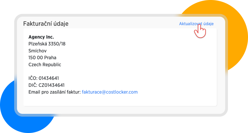The width and height of the screenshot is (248, 133).
Task: Select the DIČ value CZ01434641
Action: [x=52, y=85]
